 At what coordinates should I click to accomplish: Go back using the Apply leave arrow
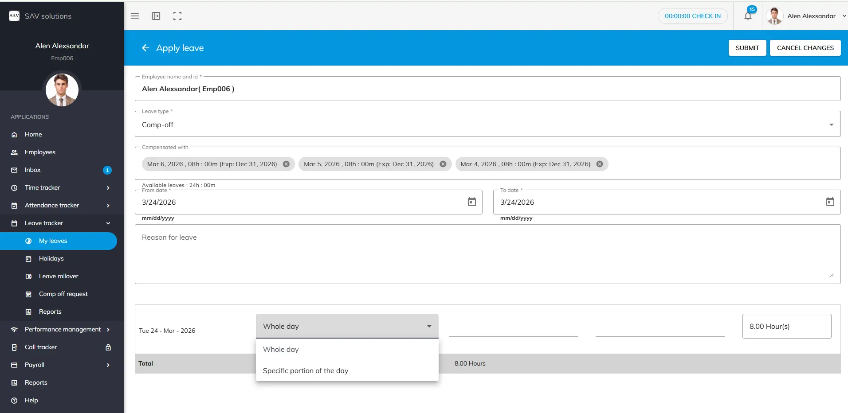[x=145, y=48]
